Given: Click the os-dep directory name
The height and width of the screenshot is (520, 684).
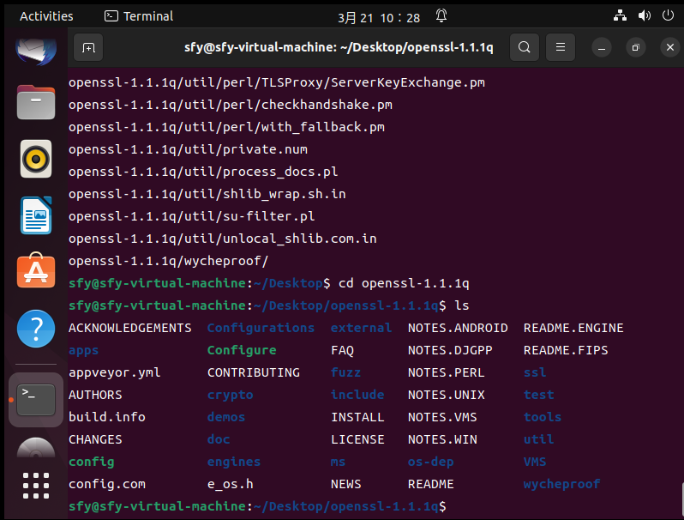Looking at the screenshot, I should [431, 462].
